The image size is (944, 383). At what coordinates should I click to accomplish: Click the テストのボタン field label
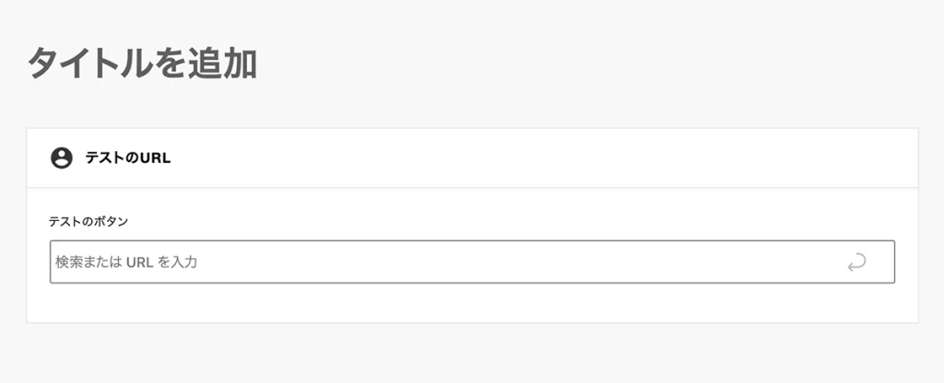tap(88, 221)
